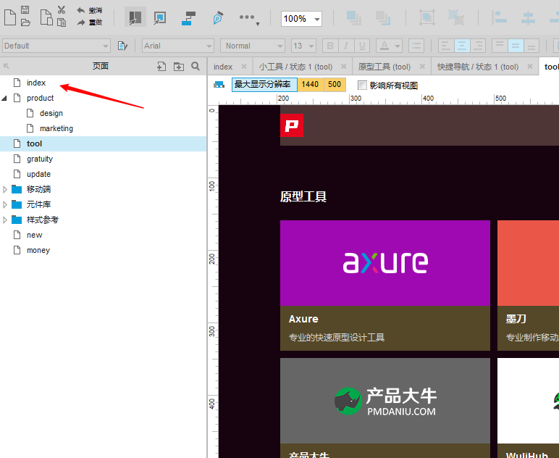Select the Connector tool
The width and height of the screenshot is (559, 458).
pyautogui.click(x=188, y=18)
